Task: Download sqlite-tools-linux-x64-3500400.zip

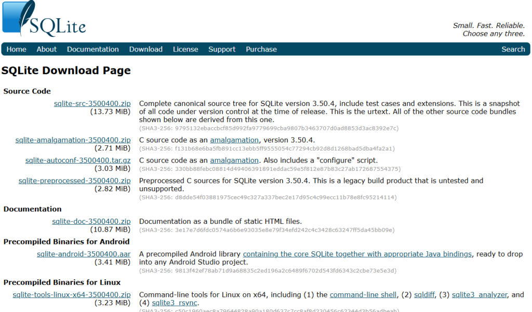Action: coord(72,295)
